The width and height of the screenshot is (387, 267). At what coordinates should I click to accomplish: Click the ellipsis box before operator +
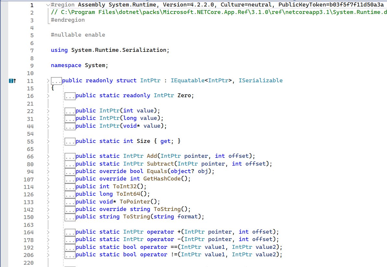coord(70,232)
